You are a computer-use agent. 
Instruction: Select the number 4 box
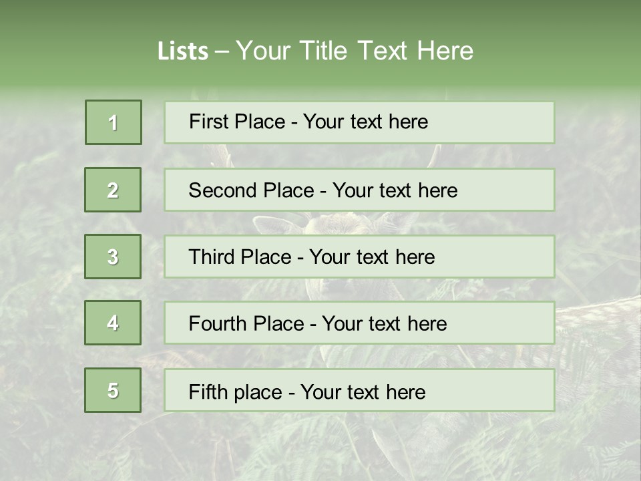click(x=113, y=323)
